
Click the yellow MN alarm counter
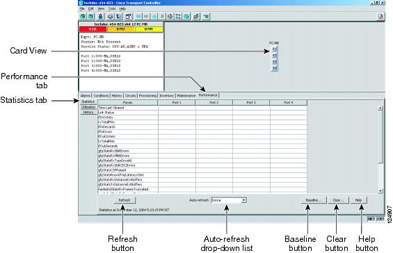pos(149,29)
